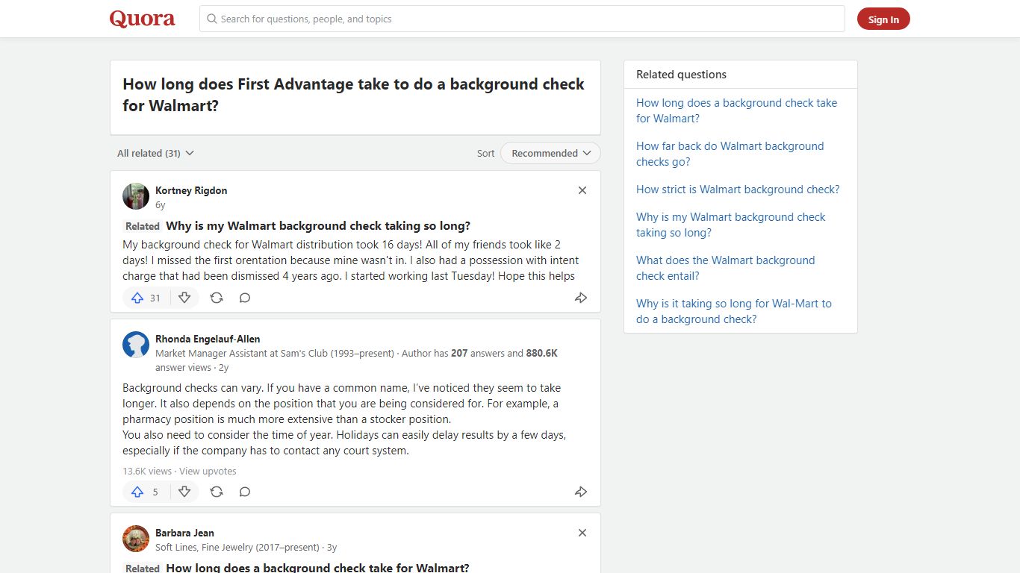
Task: Open 'What does the Walmart background check entail?'
Action: click(725, 268)
